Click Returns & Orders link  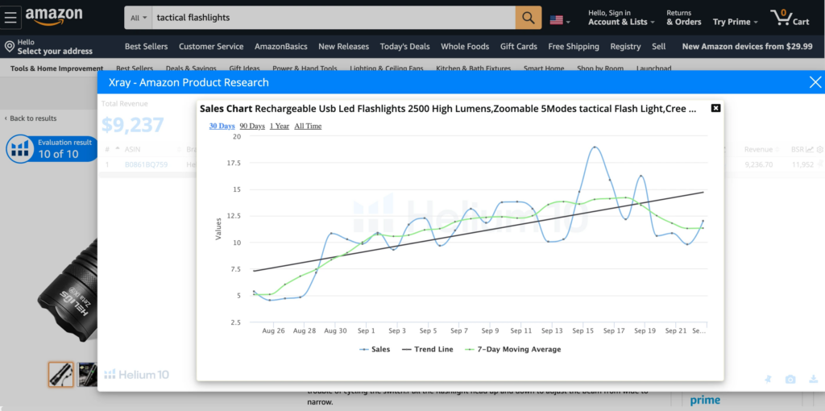pos(683,18)
